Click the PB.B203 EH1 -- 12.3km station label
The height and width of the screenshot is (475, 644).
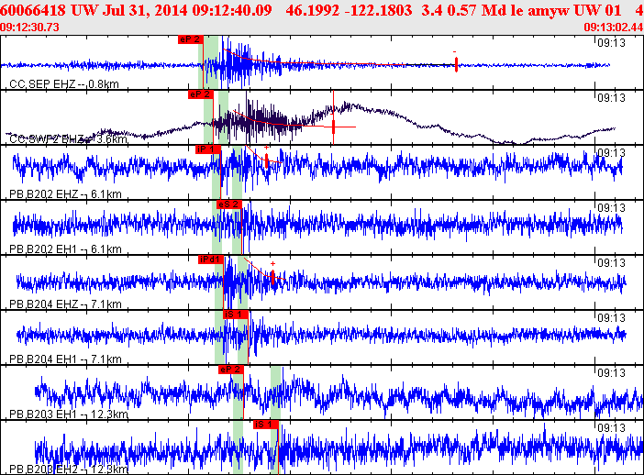69,414
